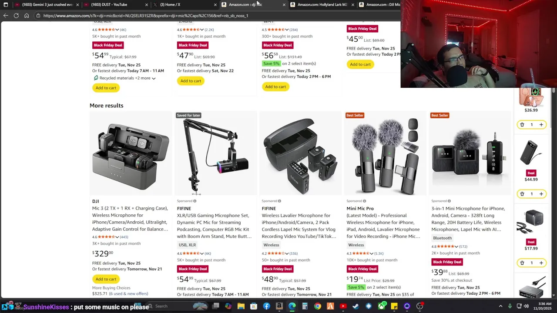Remove the $44.99 cart item via trash icon
The image size is (557, 313).
(x=522, y=194)
